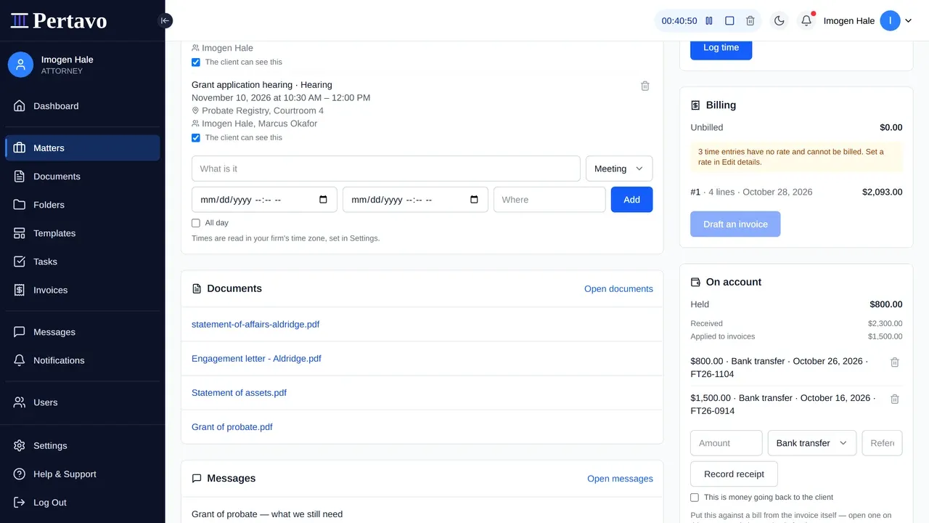Click the Notifications sidebar icon
This screenshot has height=523, width=929.
point(20,360)
